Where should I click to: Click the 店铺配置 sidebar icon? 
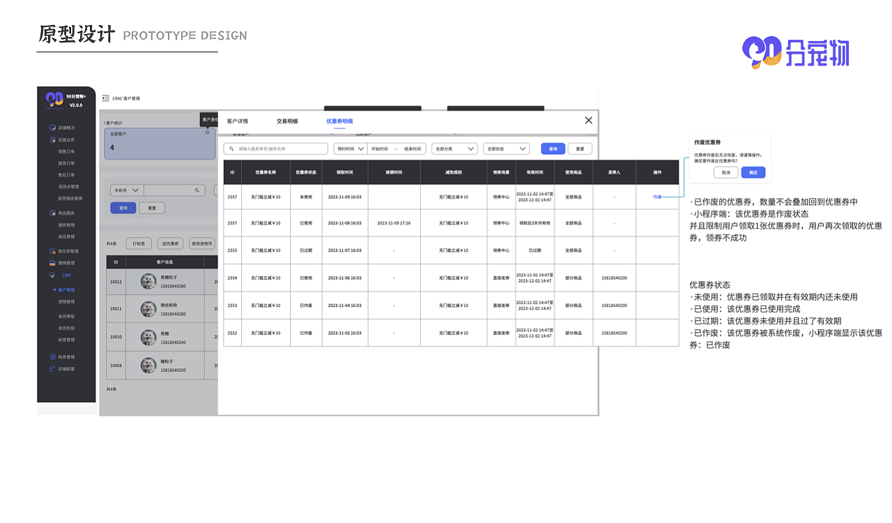[52, 369]
